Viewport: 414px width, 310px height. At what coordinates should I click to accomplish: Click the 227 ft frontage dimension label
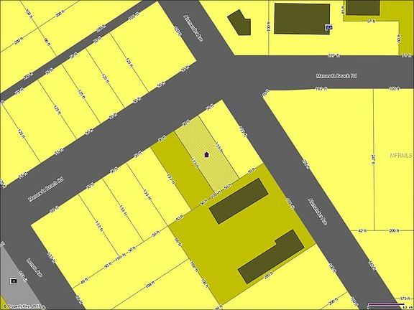[333, 55]
